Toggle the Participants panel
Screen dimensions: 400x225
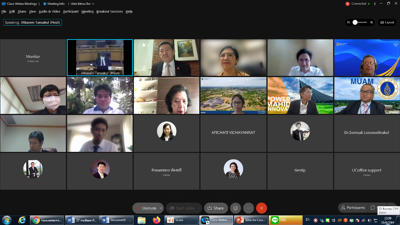click(x=352, y=208)
